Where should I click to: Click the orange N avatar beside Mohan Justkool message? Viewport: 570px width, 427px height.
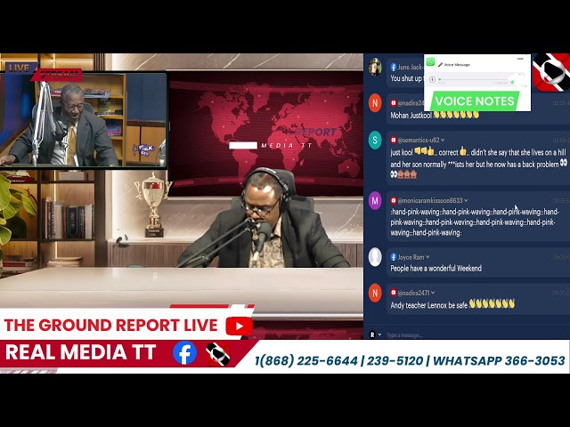pyautogui.click(x=375, y=103)
